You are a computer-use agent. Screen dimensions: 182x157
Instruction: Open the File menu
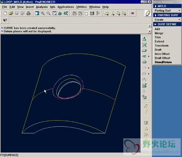pyautogui.click(x=5, y=7)
